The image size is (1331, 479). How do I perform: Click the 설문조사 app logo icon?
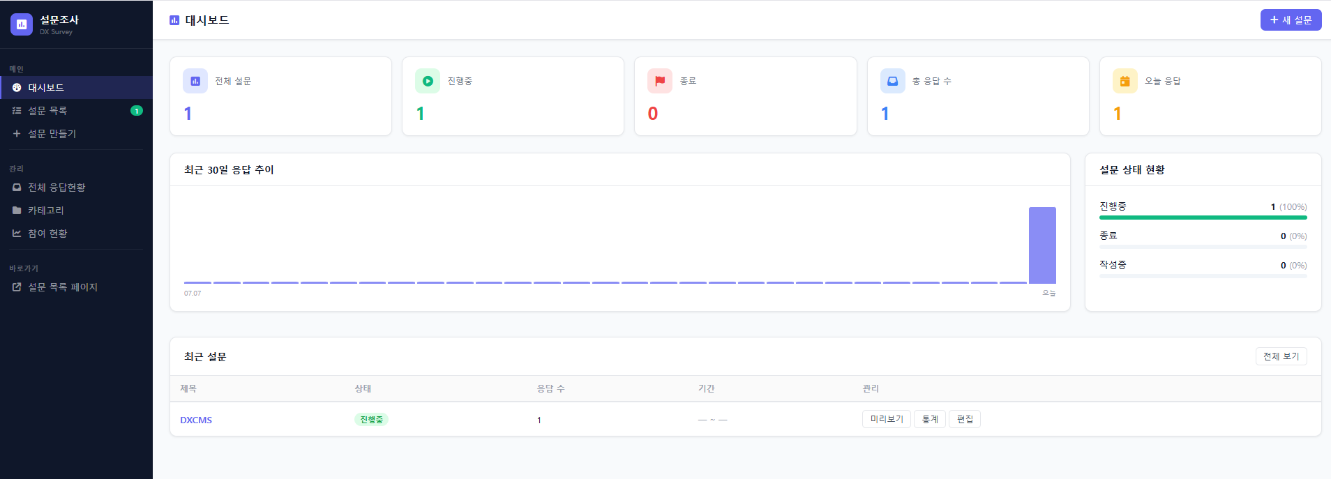[22, 24]
